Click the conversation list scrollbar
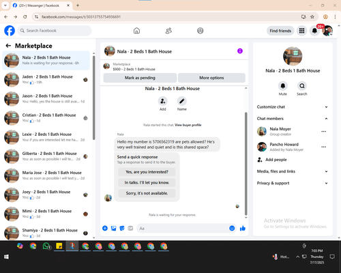Screen dimensions: 341x273 [94, 98]
